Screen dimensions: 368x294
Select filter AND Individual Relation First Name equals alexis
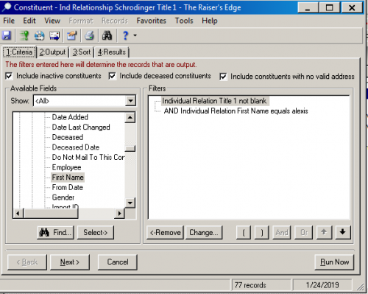click(236, 111)
